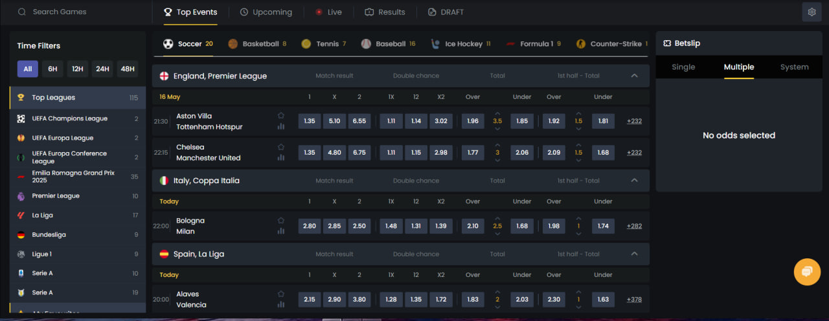829x321 pixels.
Task: Favourite the Alaves vs Valencia star
Action: click(x=281, y=293)
